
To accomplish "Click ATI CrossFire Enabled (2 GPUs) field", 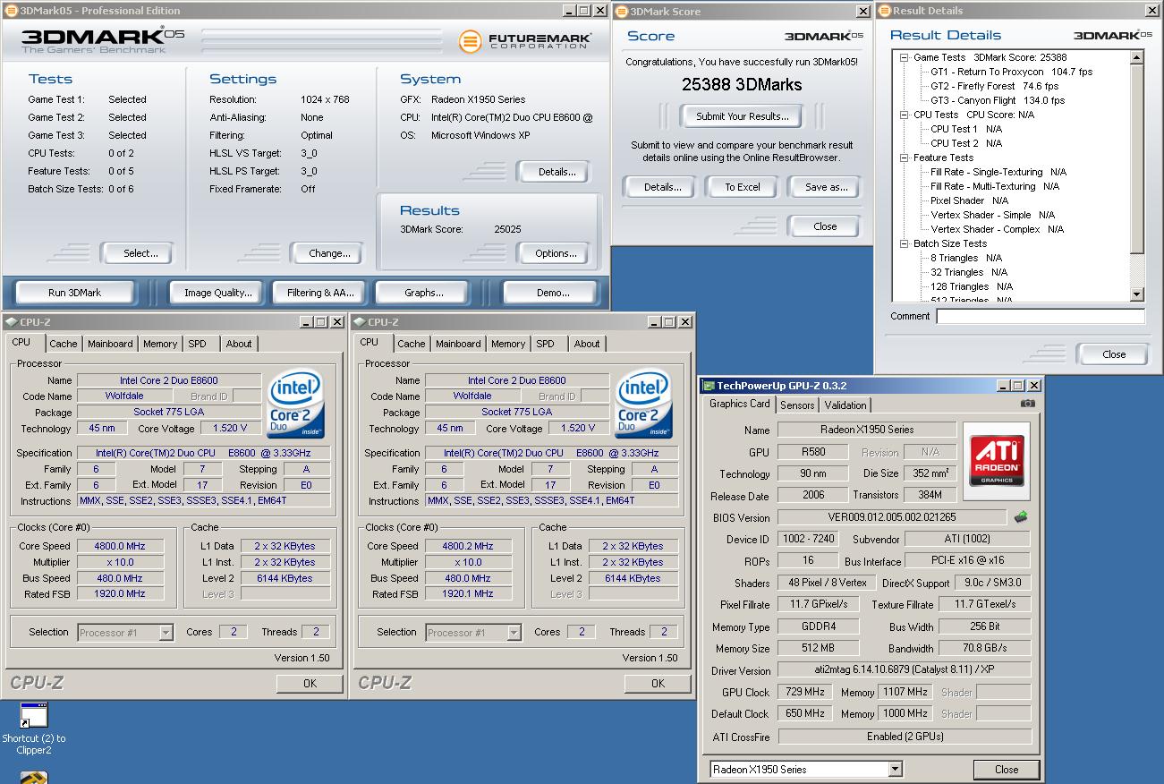I will coord(904,737).
